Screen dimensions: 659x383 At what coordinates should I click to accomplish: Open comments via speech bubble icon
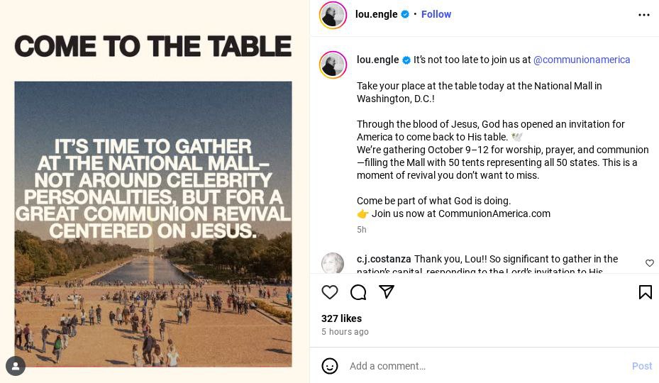pos(358,292)
